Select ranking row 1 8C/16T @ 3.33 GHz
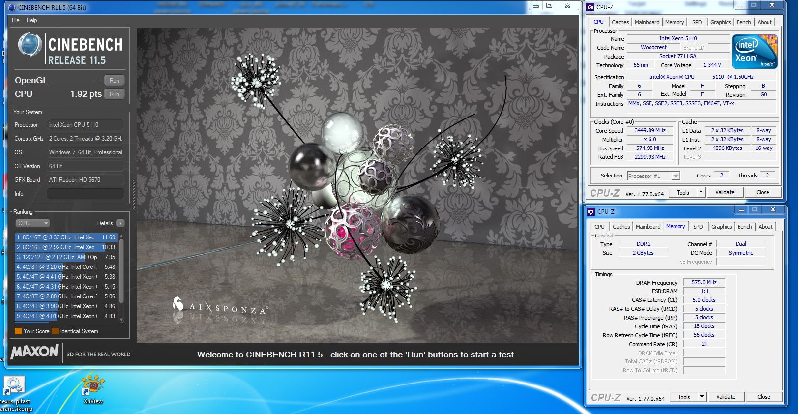798x414 pixels. coord(66,237)
